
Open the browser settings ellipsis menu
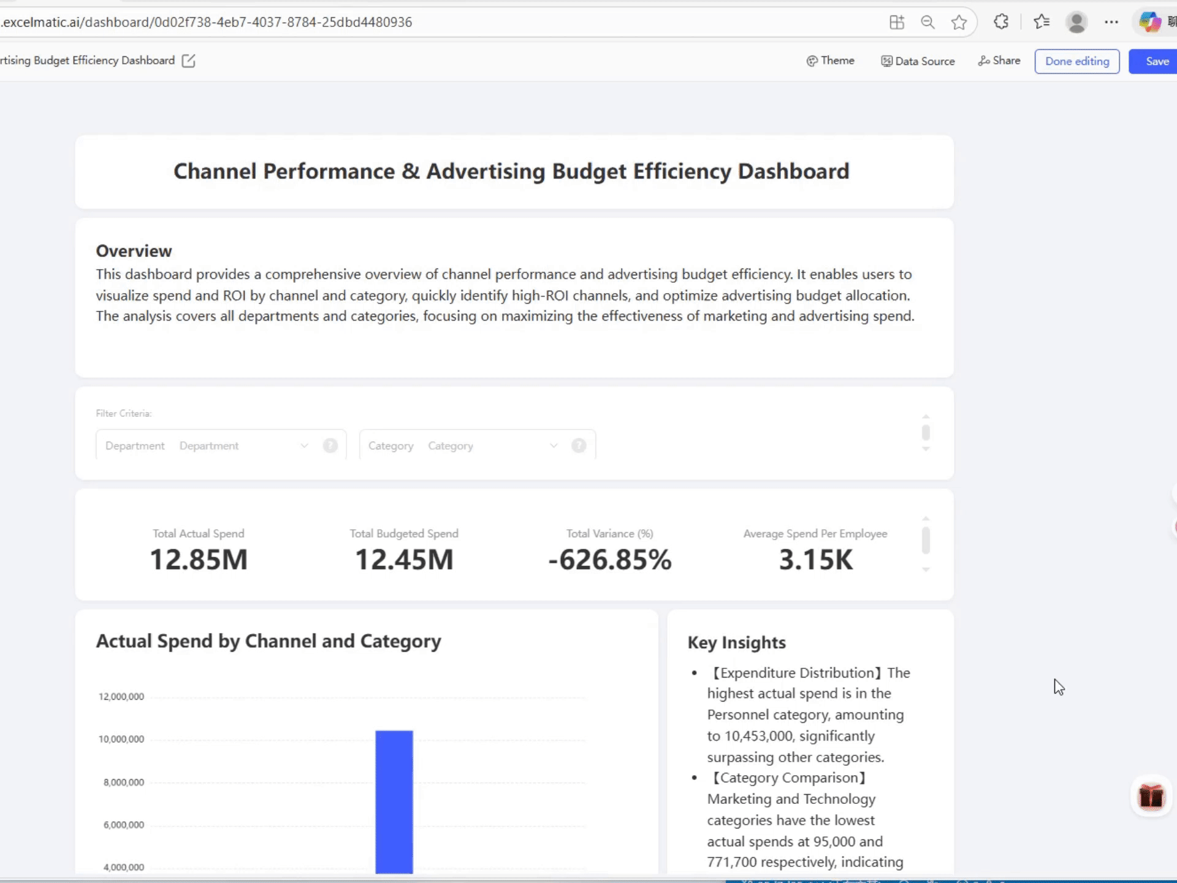click(1111, 23)
